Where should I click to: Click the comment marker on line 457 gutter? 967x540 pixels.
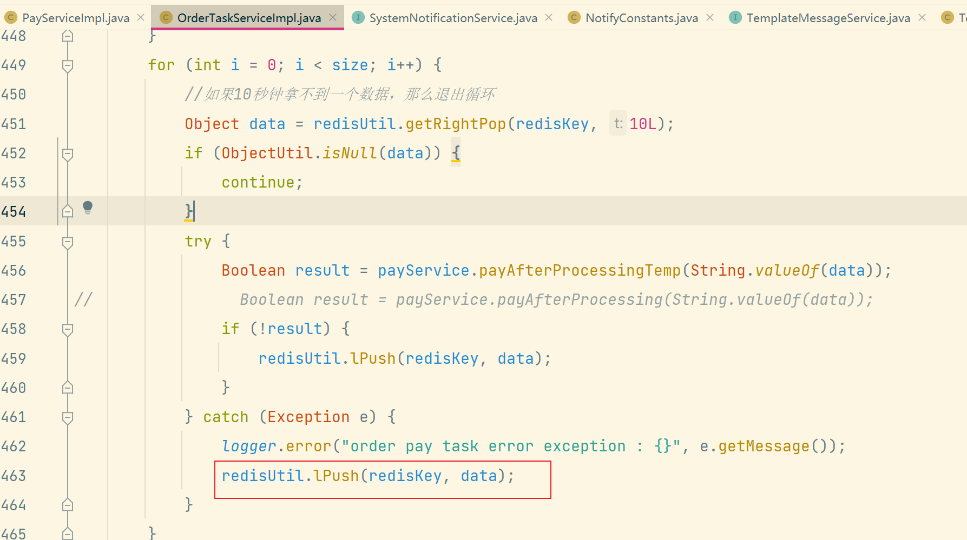pyautogui.click(x=83, y=299)
